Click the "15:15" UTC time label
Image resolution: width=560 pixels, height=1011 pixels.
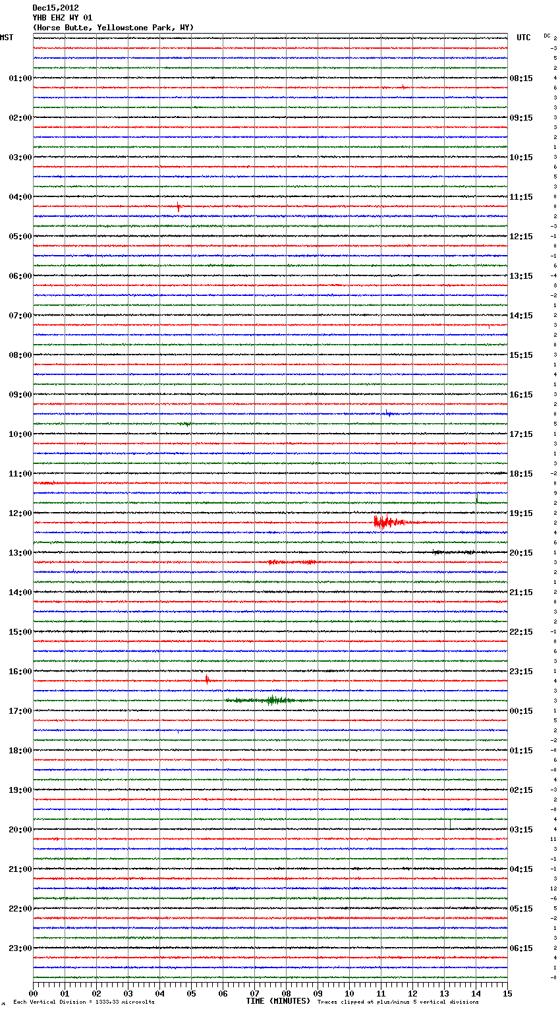coord(521,355)
